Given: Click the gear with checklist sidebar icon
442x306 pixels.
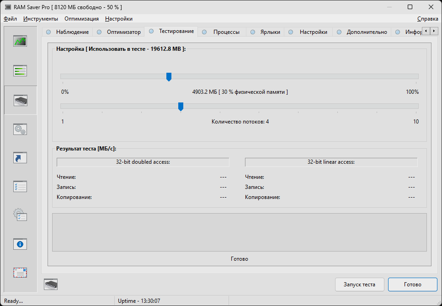Looking at the screenshot, I should 20,215.
